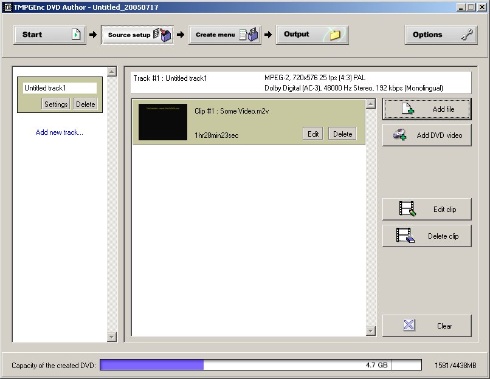Go to the Create menu step

225,35
